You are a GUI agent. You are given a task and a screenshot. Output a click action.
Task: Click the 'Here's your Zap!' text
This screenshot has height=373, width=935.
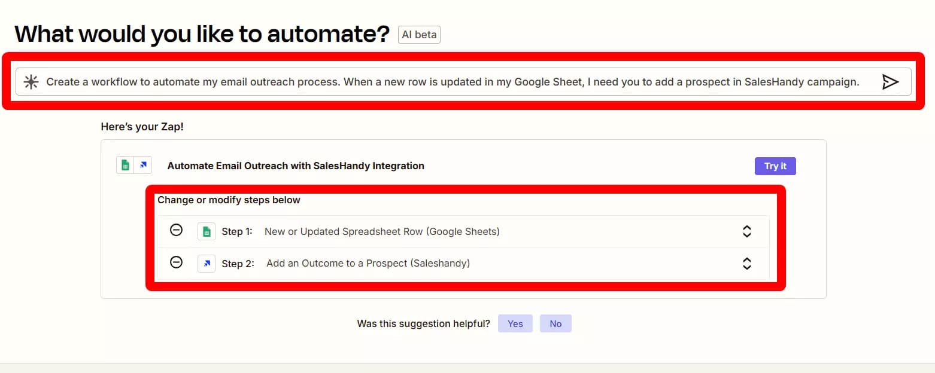tap(142, 127)
